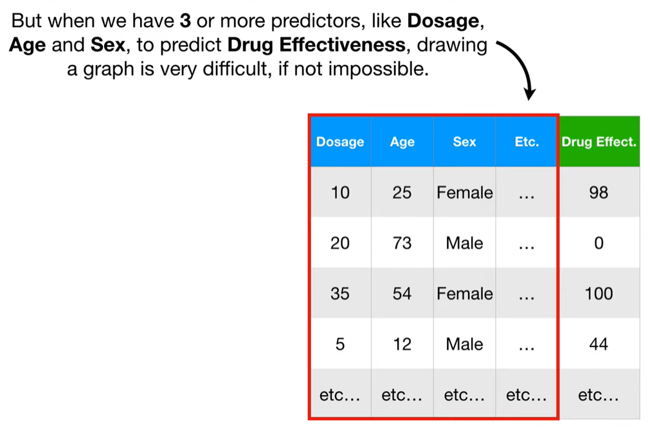Select the Sex column header
Image resolution: width=650 pixels, height=432 pixels.
[x=464, y=142]
